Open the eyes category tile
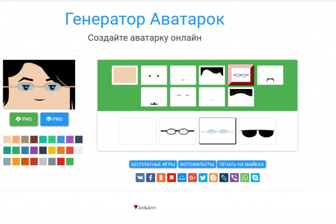The width and height of the screenshot is (336, 224). tap(154, 75)
